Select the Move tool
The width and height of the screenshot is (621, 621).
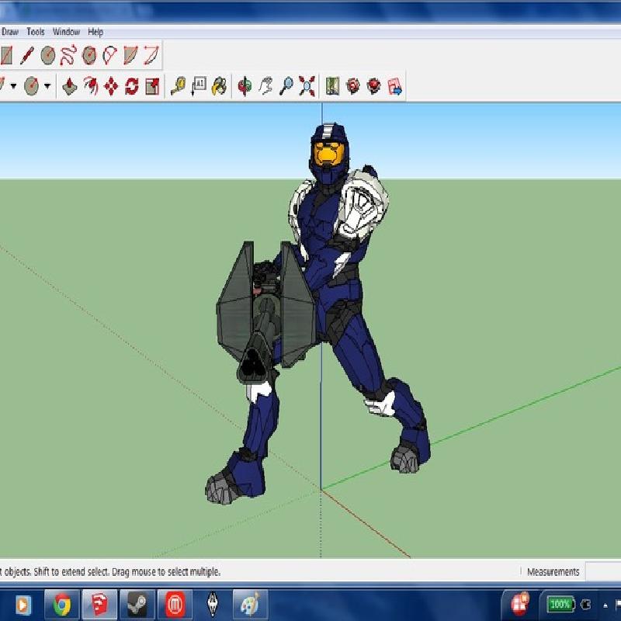click(111, 86)
